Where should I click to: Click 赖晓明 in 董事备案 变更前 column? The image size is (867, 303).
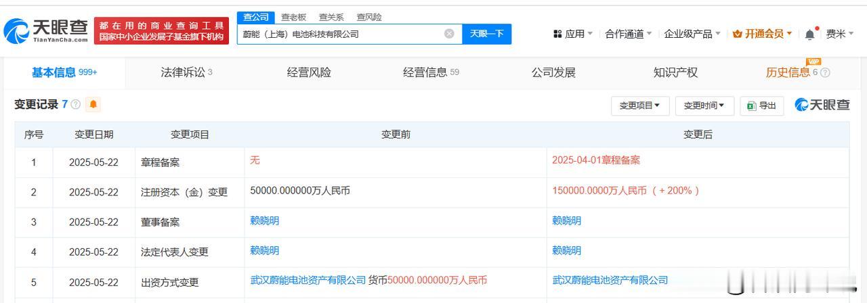click(x=264, y=220)
